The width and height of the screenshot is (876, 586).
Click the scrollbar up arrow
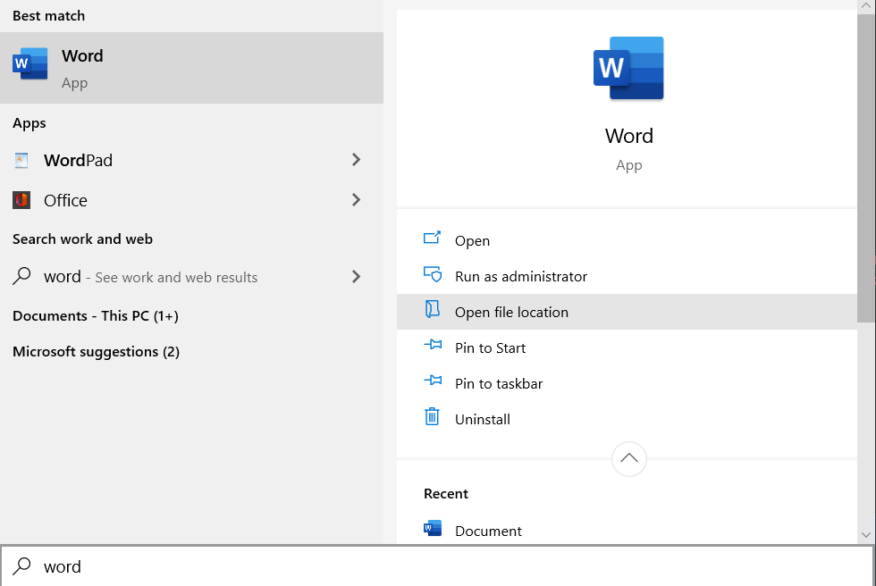coord(866,5)
